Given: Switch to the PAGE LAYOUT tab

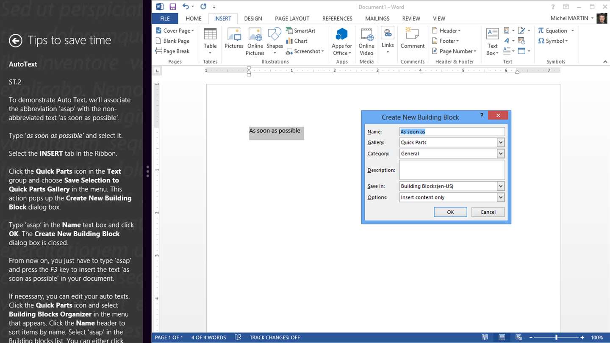Looking at the screenshot, I should 292,19.
